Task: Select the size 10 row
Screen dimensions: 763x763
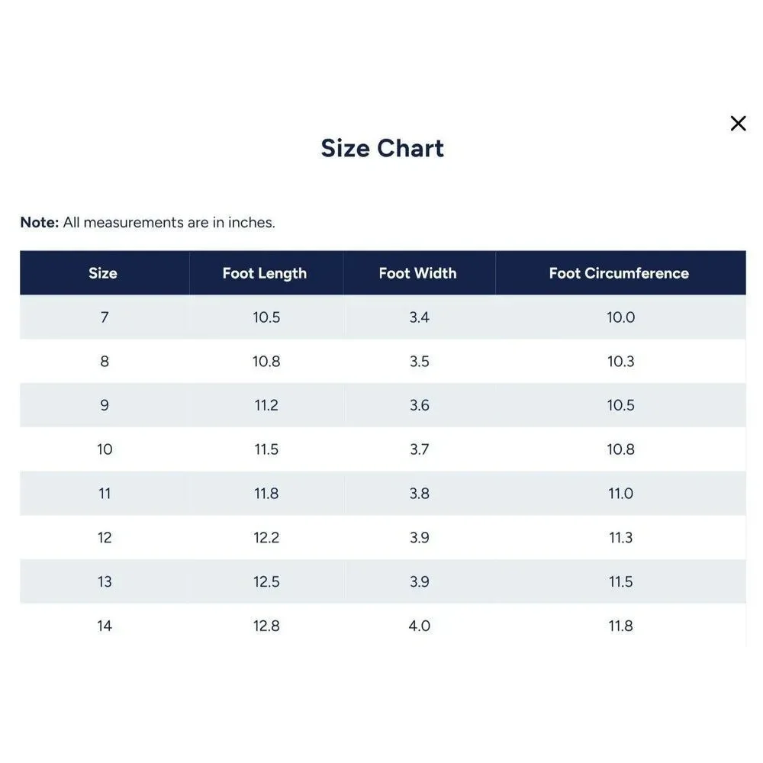Action: pos(382,449)
